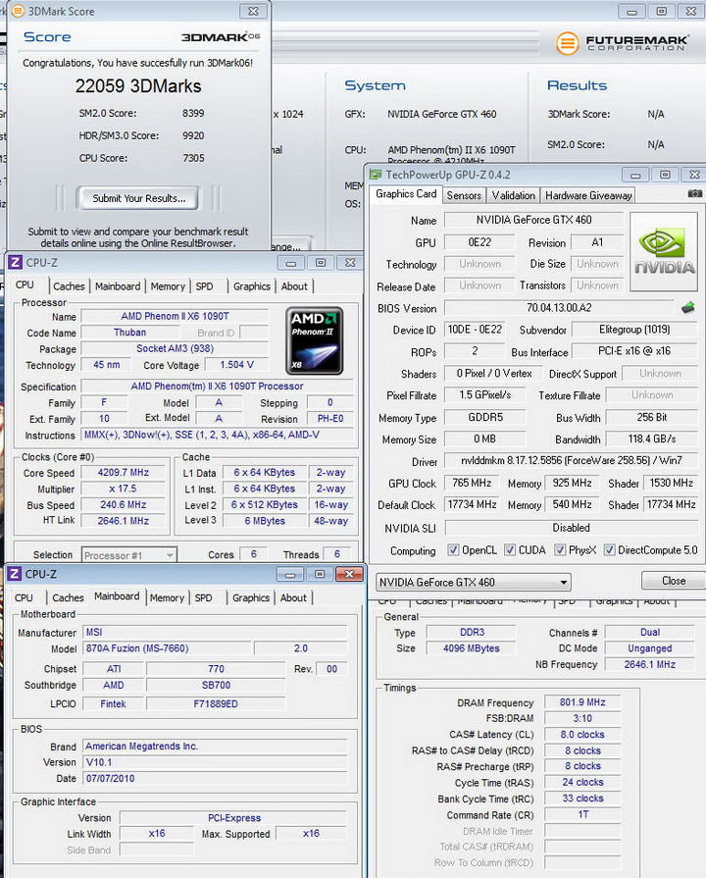The height and width of the screenshot is (878, 706).
Task: Click the memory size 4096 MBytes
Action: coord(471,648)
